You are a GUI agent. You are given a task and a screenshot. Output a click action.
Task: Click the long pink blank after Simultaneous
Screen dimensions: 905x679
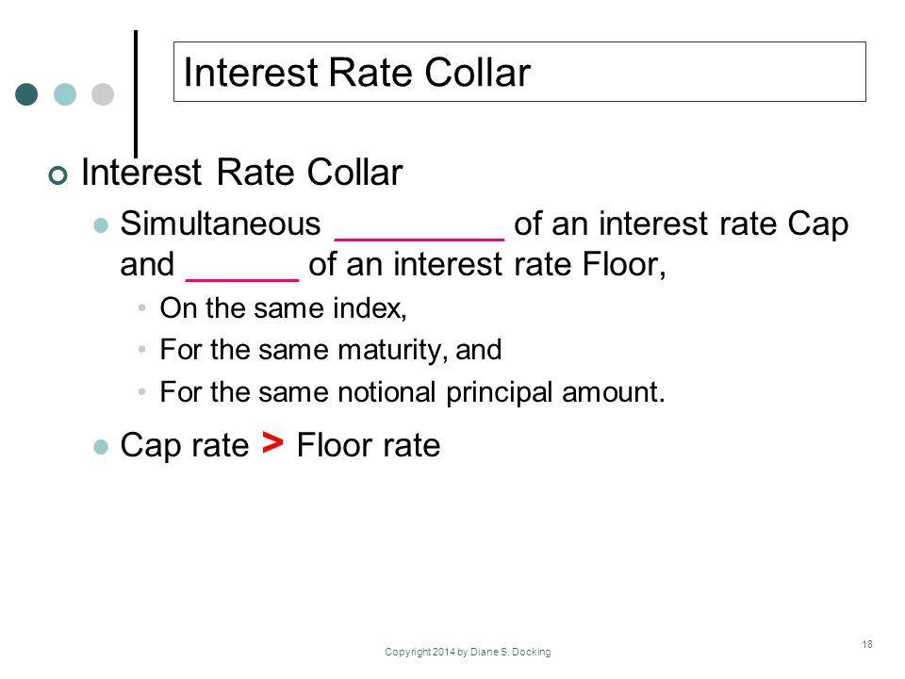coord(420,239)
